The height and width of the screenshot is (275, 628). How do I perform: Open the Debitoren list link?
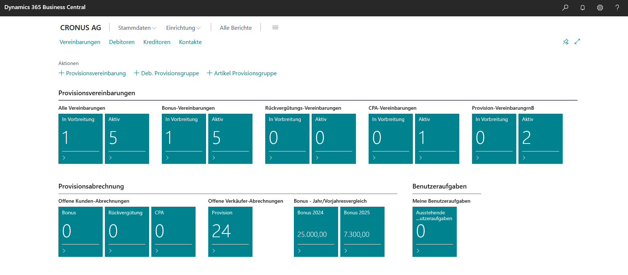(x=122, y=42)
